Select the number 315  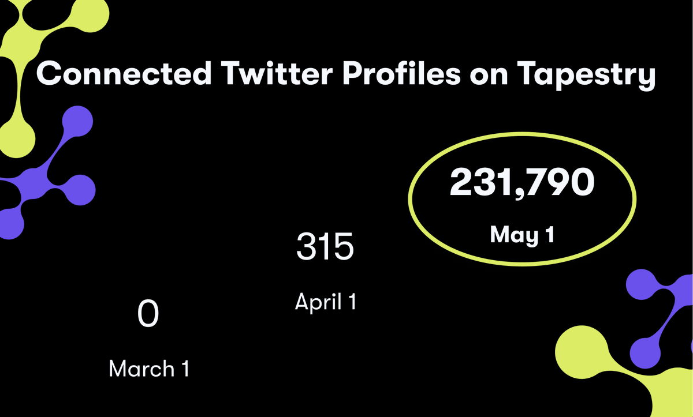[x=325, y=246]
